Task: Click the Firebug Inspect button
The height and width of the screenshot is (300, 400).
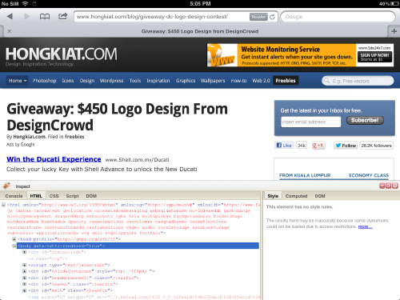Action: click(x=22, y=186)
